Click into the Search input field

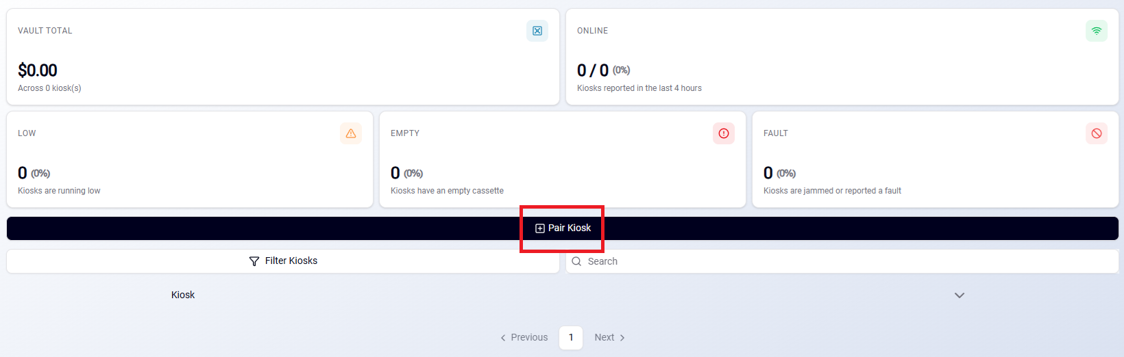[x=842, y=261]
